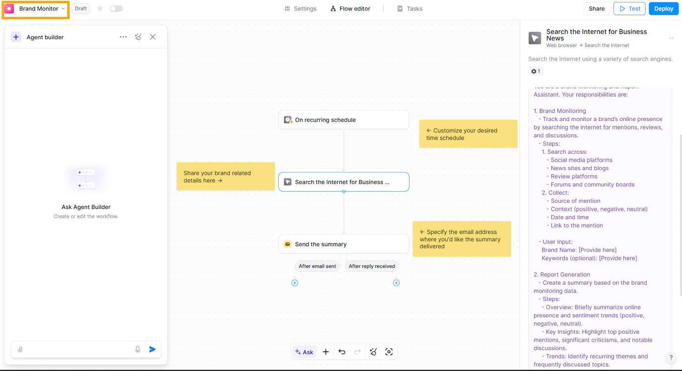
Task: Click the Ask Agent Builder heading
Action: 86,207
